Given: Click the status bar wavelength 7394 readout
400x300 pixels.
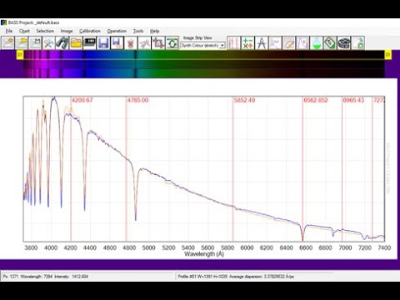Looking at the screenshot, I should point(37,277).
